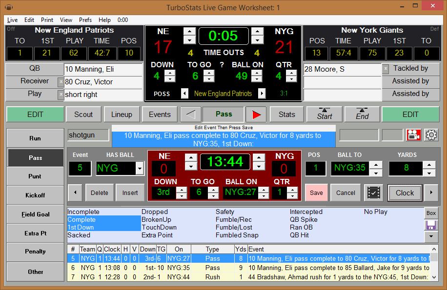Screen dimensions: 447x290
Task: Expand the dropdown arrow below the floppy icon
Action: (431, 236)
